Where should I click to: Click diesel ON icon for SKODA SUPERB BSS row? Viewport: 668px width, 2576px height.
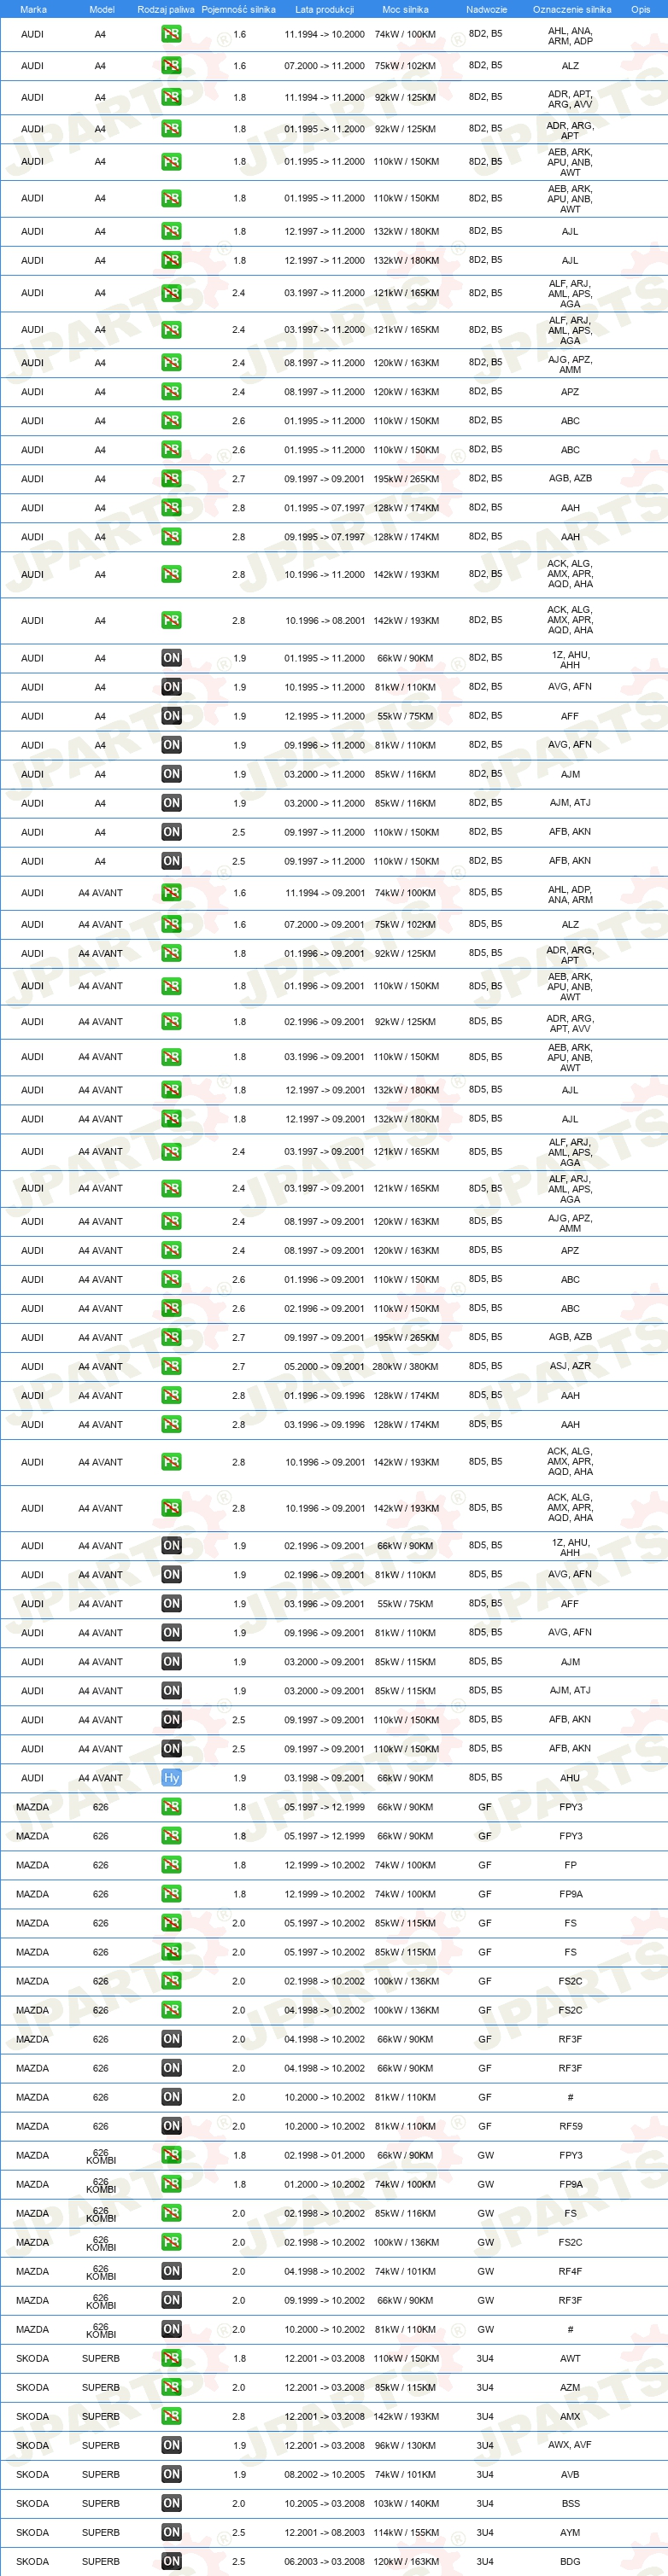click(x=171, y=2503)
